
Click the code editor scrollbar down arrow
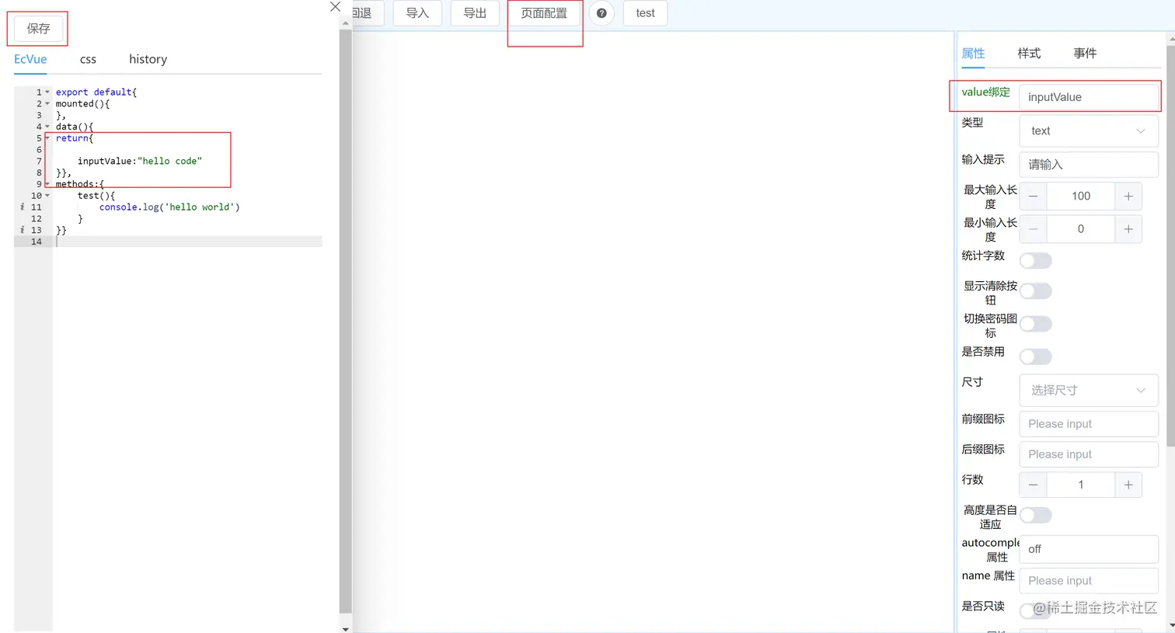point(345,628)
